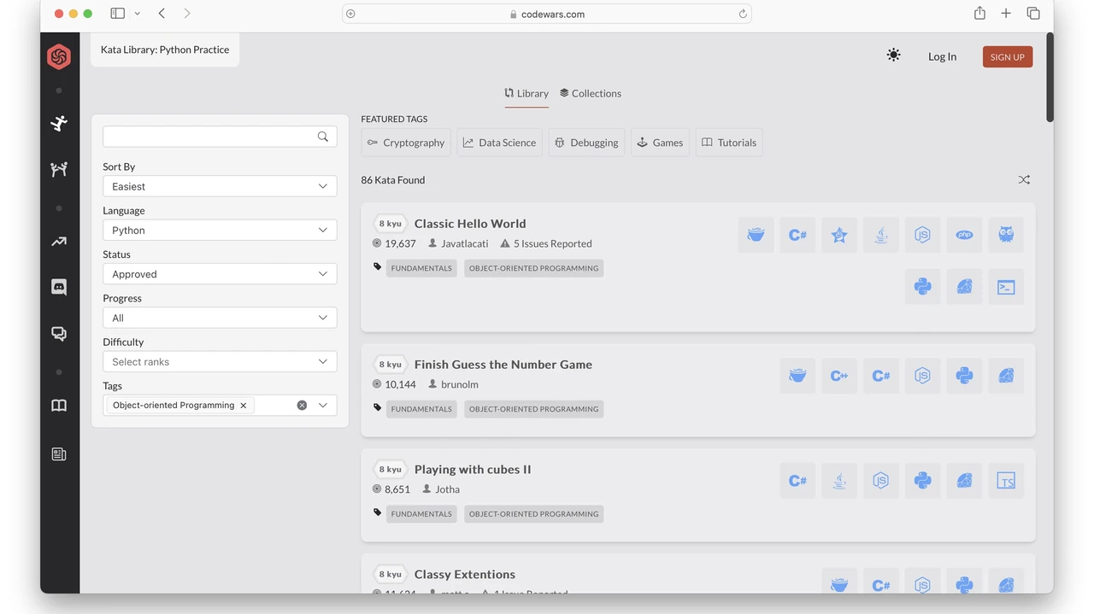
Task: Select JavaScript icon on Classic Hello World
Action: pos(922,235)
